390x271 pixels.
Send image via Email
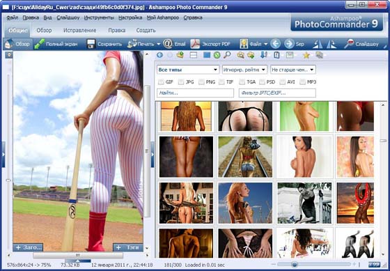click(174, 44)
